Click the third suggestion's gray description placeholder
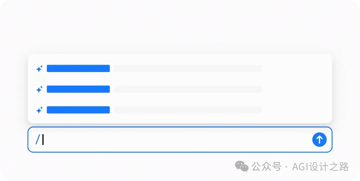 188,110
